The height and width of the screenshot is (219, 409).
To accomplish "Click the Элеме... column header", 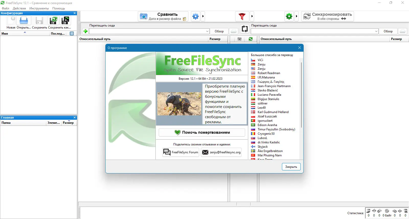I will 54,123.
